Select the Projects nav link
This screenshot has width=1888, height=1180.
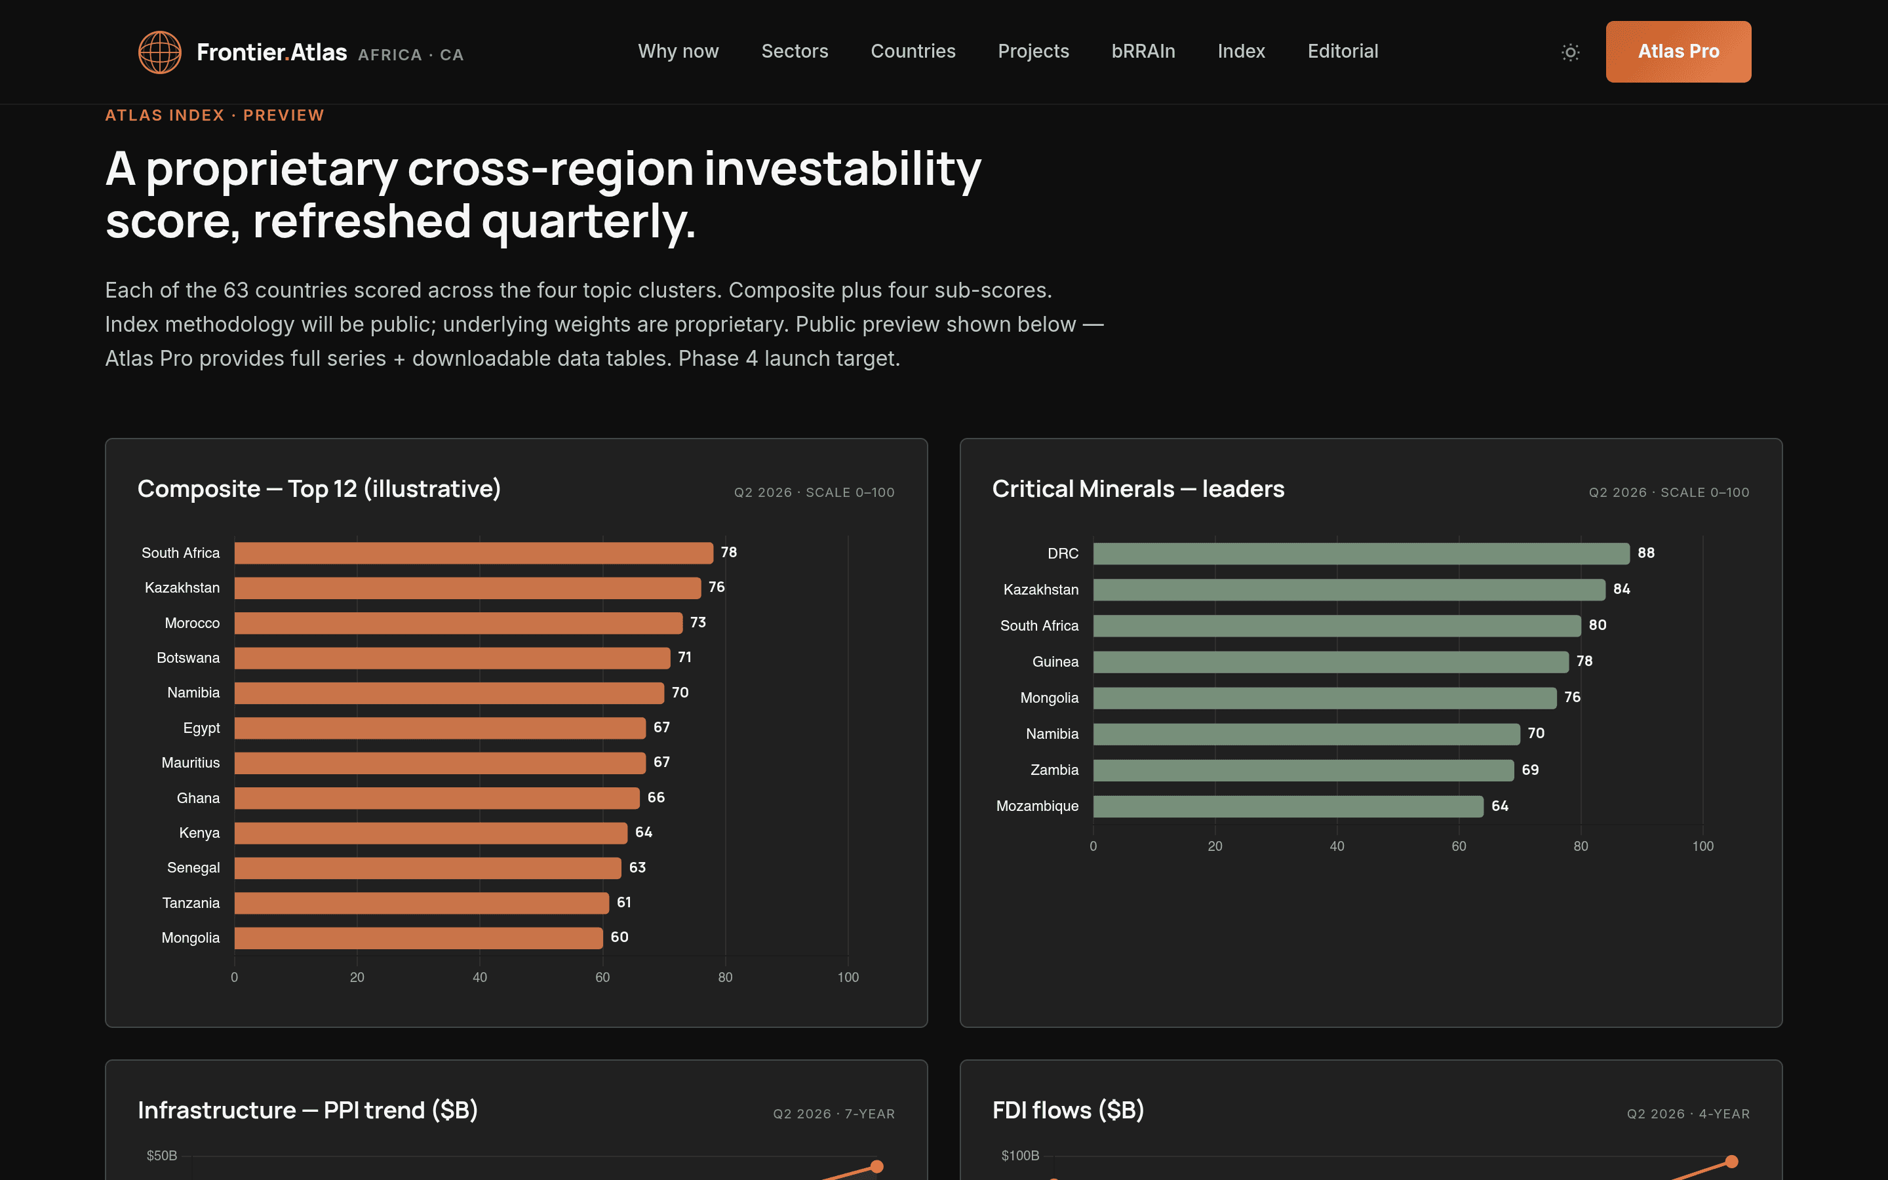tap(1033, 52)
